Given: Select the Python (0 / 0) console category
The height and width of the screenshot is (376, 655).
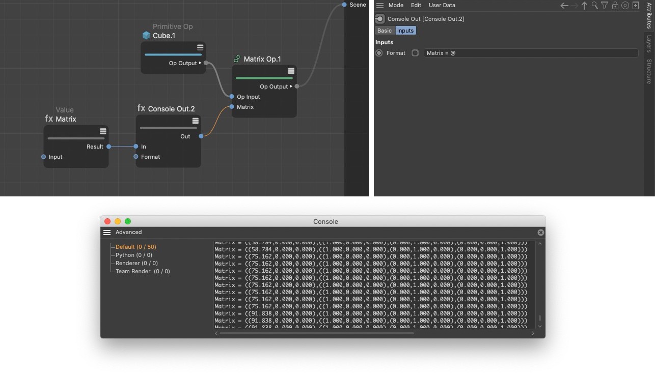Looking at the screenshot, I should 134,255.
